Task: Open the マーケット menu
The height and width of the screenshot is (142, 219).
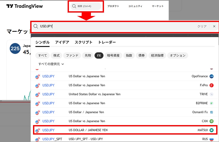Action: point(158,6)
